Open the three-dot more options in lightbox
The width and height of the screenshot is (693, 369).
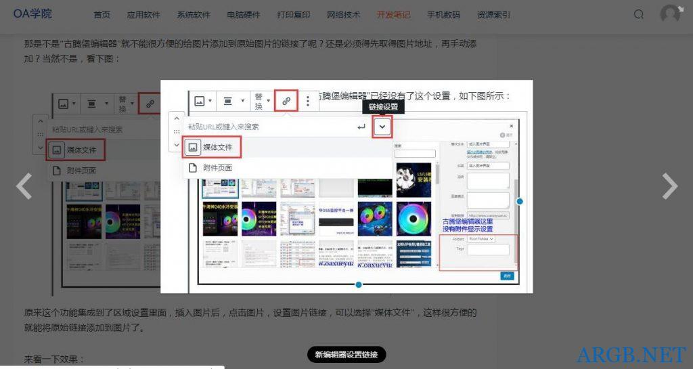click(308, 101)
